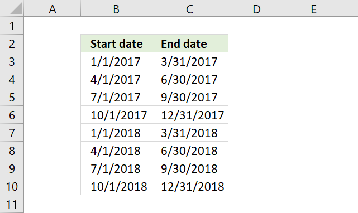Viewport: 358px width, 213px height.
Task: Select row 6 header
Action: pos(12,115)
